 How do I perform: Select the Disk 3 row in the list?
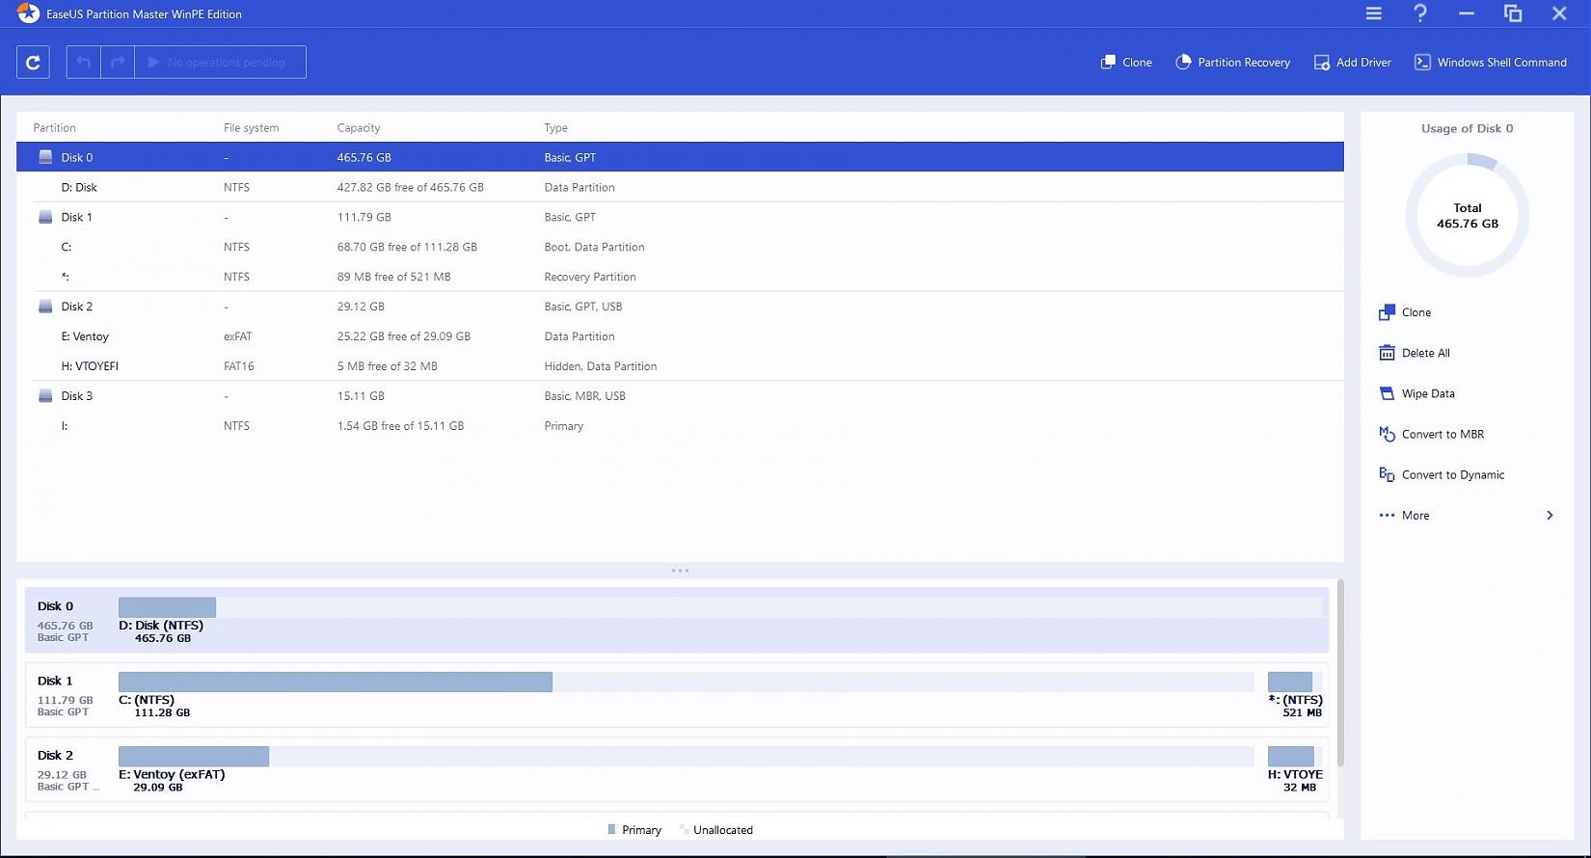click(680, 396)
